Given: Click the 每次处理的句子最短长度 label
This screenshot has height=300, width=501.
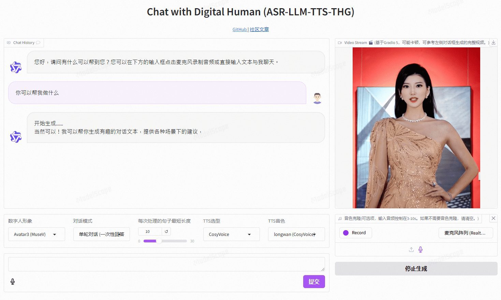Looking at the screenshot, I should click(x=164, y=221).
